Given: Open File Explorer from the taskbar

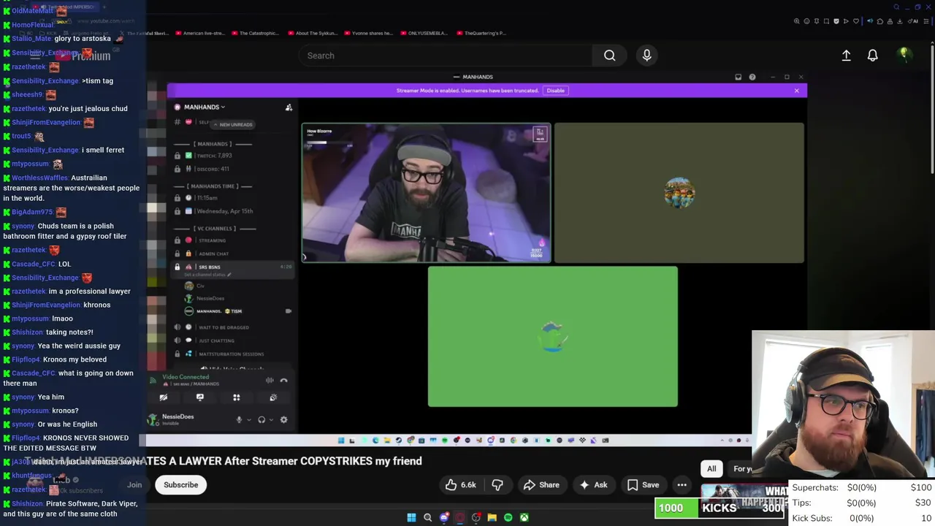Looking at the screenshot, I should pyautogui.click(x=492, y=517).
